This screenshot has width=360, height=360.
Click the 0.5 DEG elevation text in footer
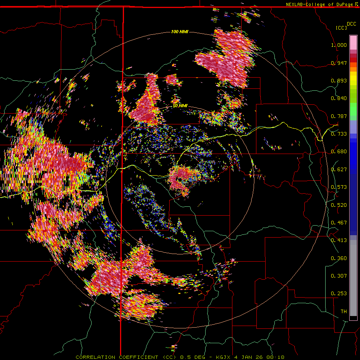coord(192,357)
